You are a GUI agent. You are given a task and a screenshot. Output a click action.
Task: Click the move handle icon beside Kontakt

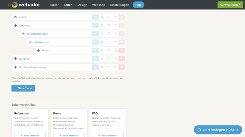click(x=15, y=59)
